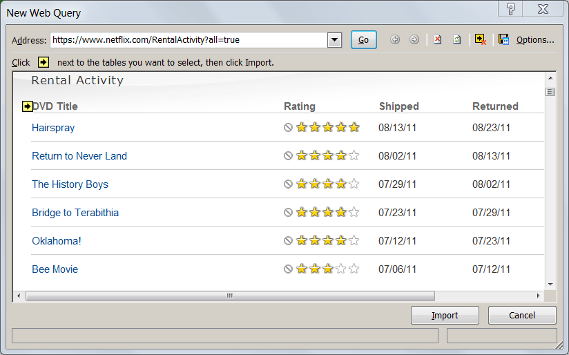Open The History Boys link
This screenshot has height=355, width=569.
70,184
